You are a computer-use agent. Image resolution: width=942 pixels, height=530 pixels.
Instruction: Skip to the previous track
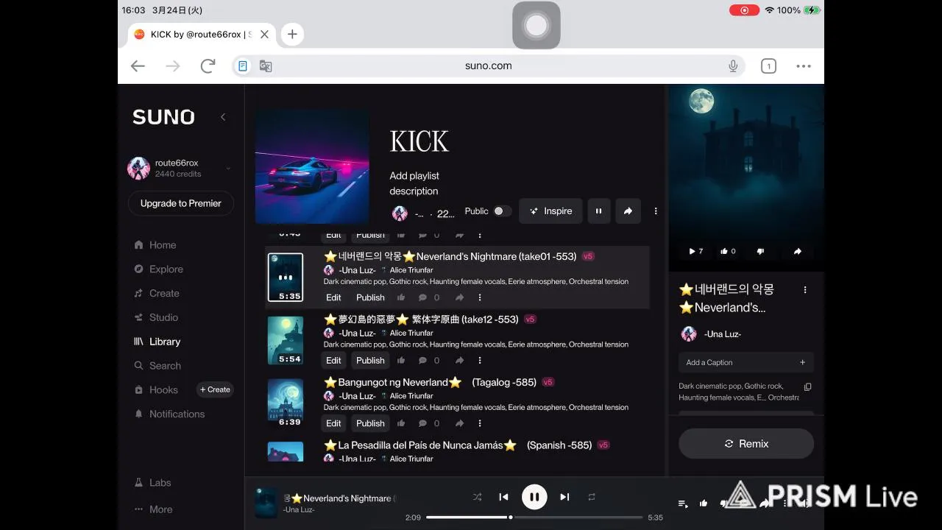click(503, 497)
